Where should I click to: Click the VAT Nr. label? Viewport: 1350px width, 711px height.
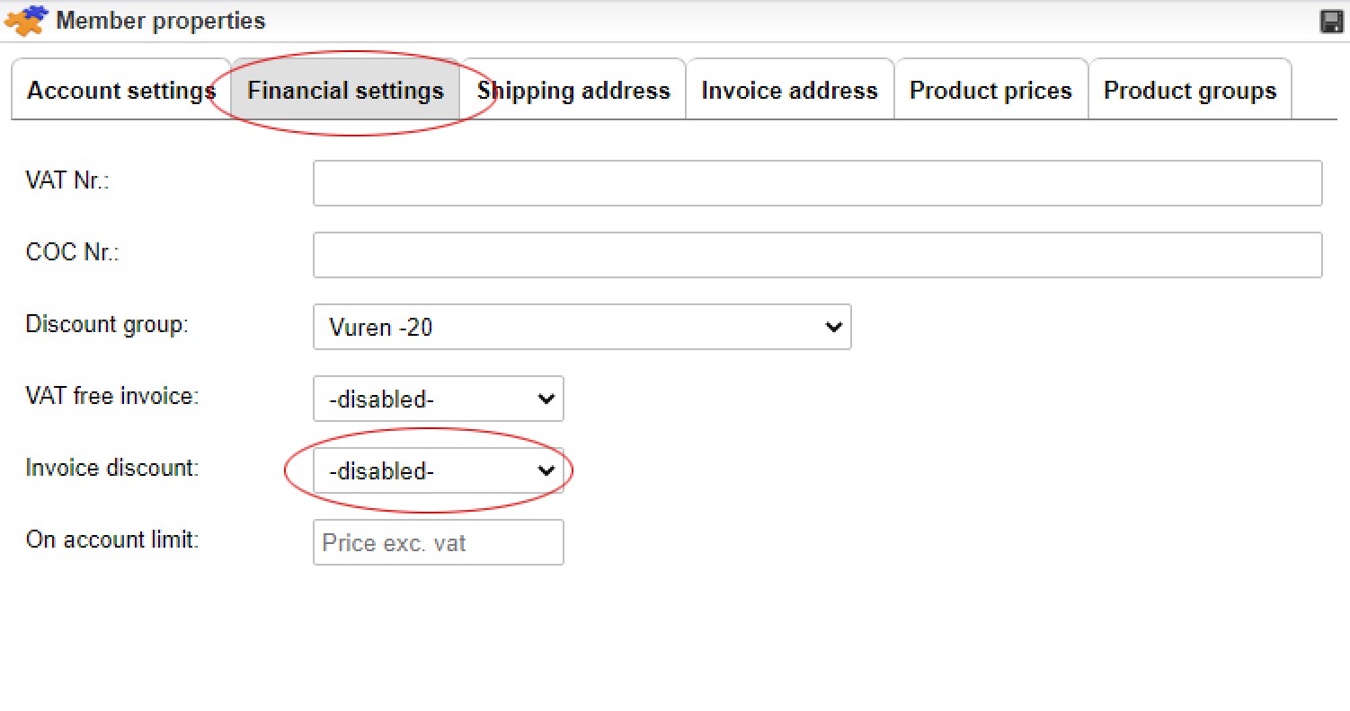pyautogui.click(x=67, y=180)
